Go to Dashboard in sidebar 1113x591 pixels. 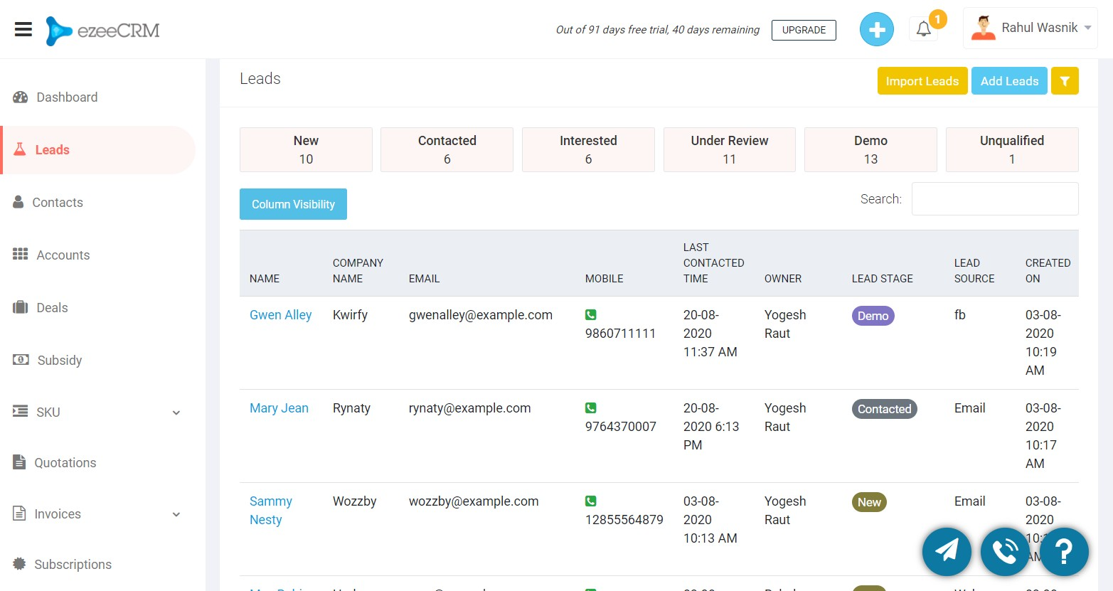[x=67, y=97]
